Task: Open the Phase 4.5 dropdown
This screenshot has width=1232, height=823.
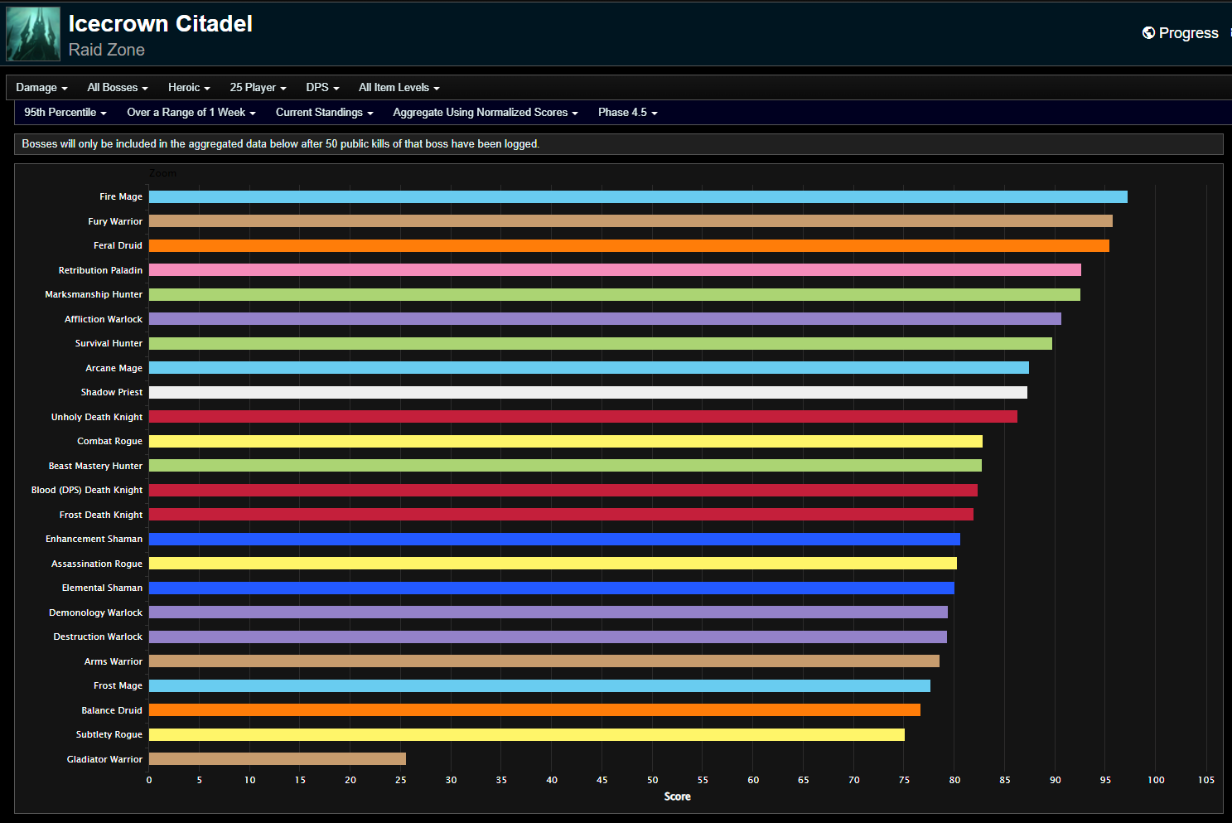Action: tap(626, 113)
